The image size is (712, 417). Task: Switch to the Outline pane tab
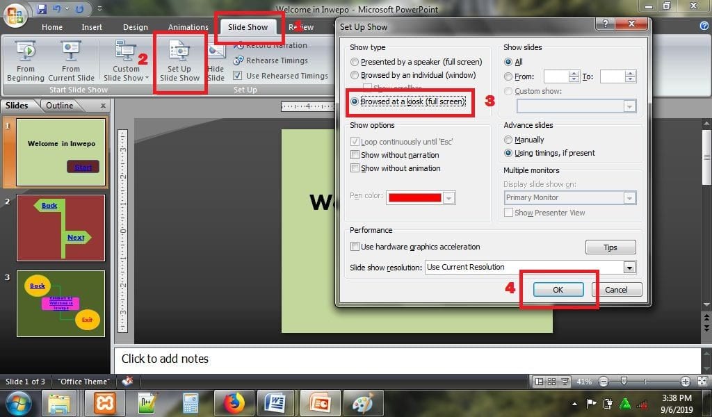(60, 105)
